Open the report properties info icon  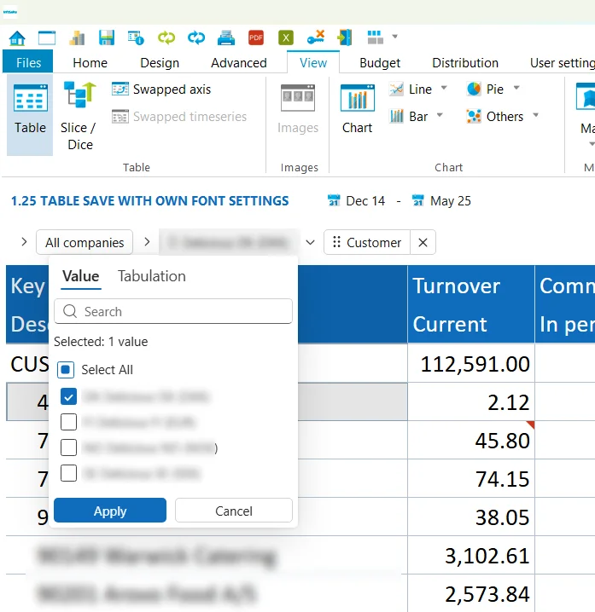point(136,38)
